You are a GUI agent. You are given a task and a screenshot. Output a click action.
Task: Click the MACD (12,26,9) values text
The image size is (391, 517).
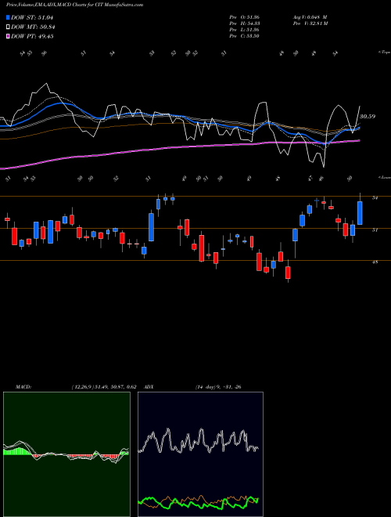[x=102, y=387]
